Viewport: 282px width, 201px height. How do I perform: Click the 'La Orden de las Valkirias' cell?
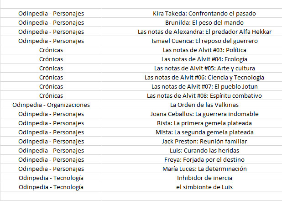pyautogui.click(x=204, y=105)
